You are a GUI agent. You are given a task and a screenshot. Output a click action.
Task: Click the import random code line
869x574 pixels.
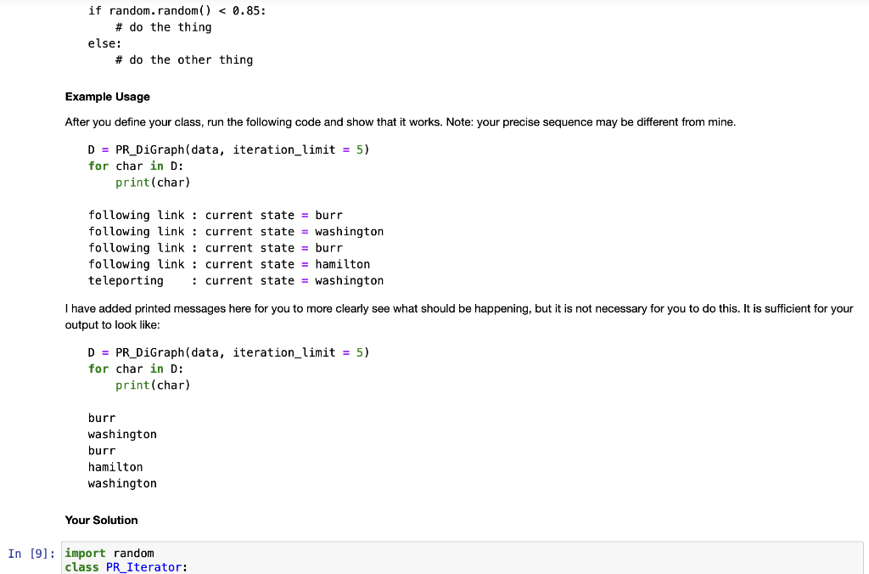(x=109, y=553)
